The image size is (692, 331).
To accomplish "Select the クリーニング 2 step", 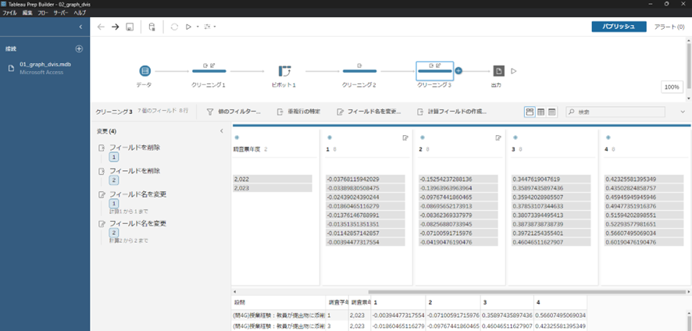I will (x=359, y=70).
